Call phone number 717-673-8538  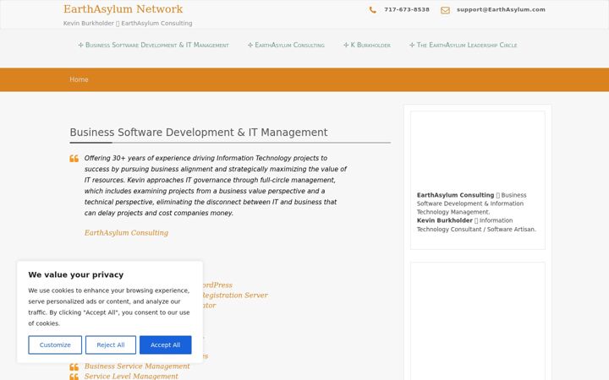pos(407,9)
